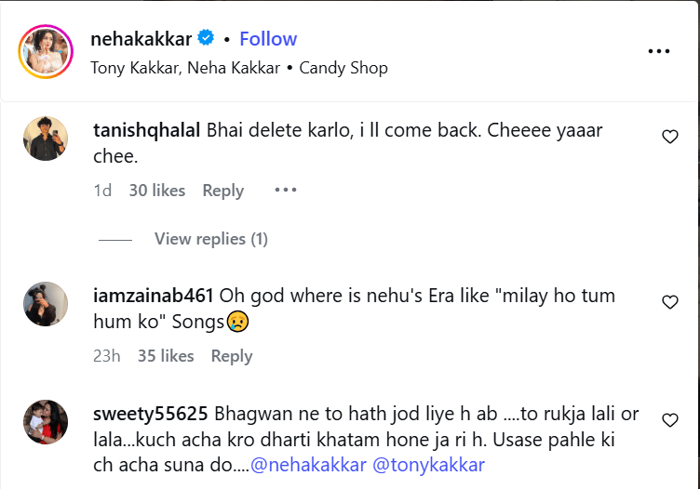Follow the nehakakkar account

coord(268,39)
